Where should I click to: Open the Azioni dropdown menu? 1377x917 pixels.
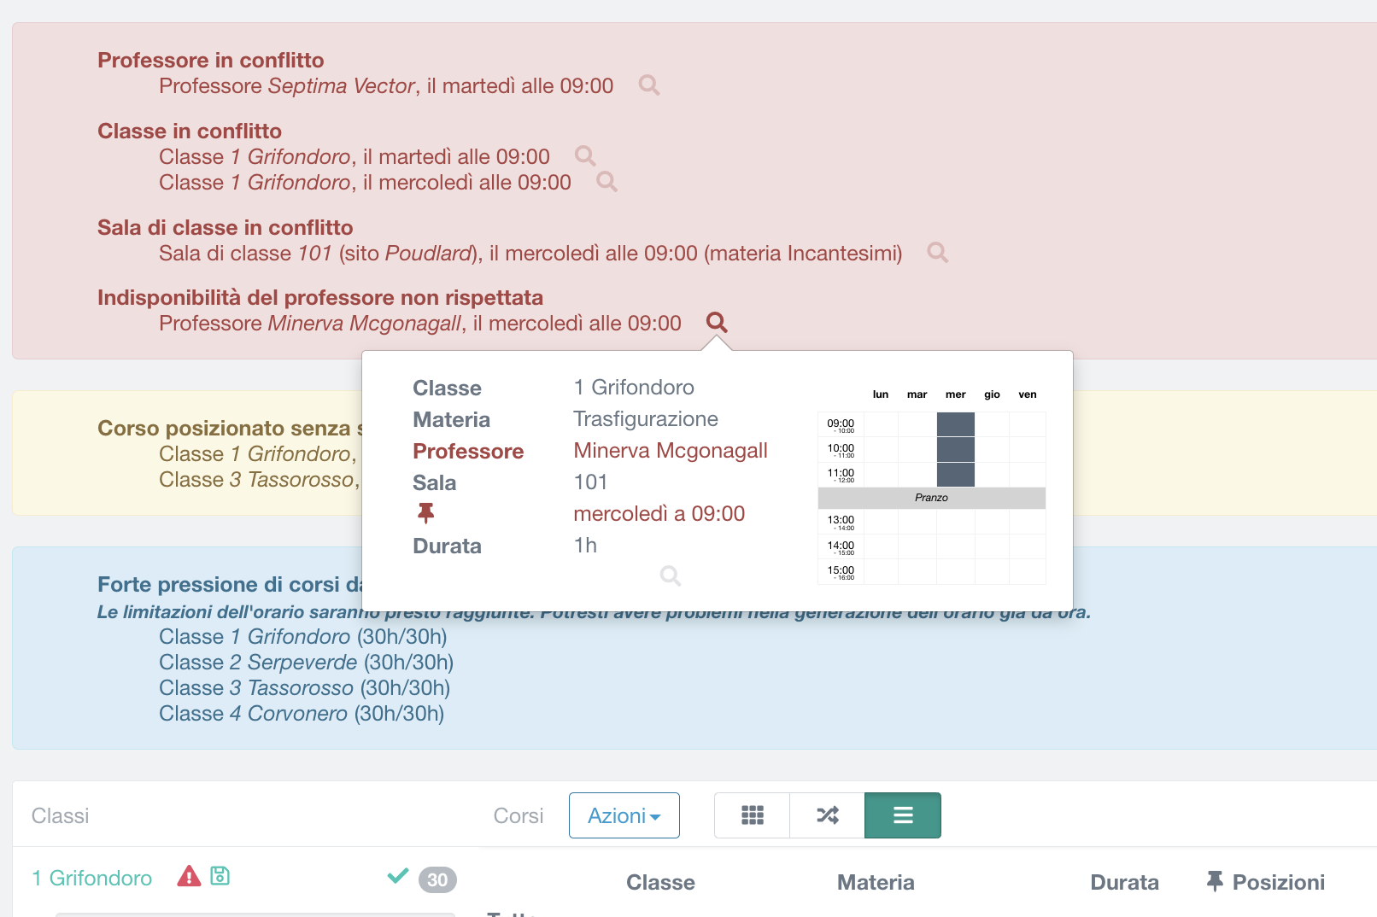click(624, 815)
